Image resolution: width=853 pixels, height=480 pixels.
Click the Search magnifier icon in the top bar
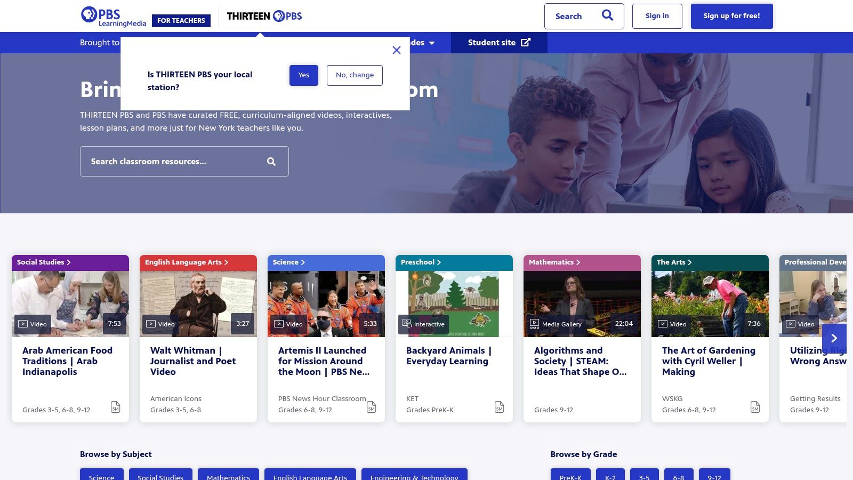(x=607, y=16)
